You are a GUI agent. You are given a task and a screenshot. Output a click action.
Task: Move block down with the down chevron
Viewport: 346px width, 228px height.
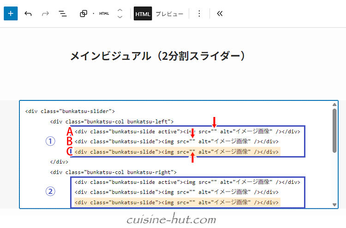point(120,17)
